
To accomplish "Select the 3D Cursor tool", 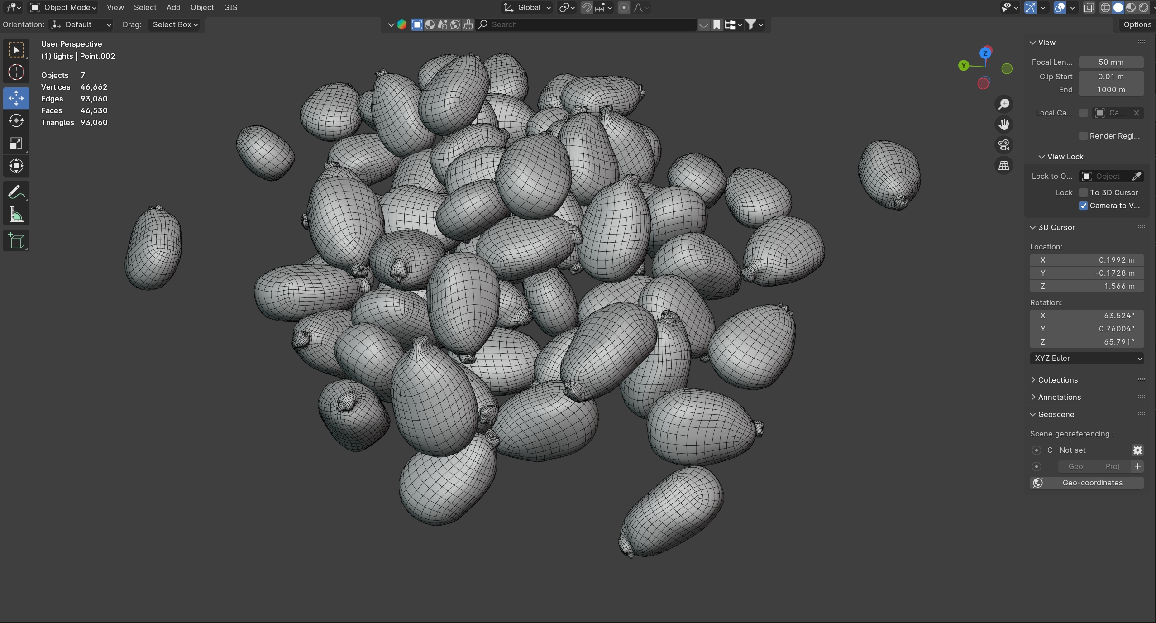I will point(16,72).
